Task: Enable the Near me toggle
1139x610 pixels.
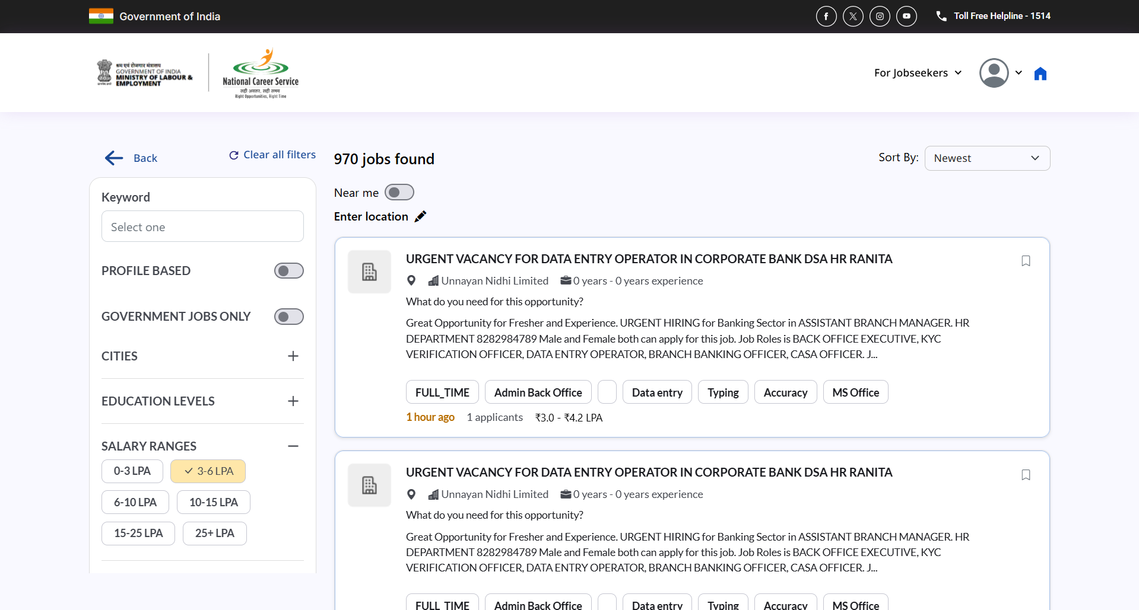Action: [399, 193]
